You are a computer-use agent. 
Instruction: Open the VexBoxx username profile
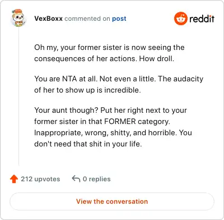tap(48, 19)
